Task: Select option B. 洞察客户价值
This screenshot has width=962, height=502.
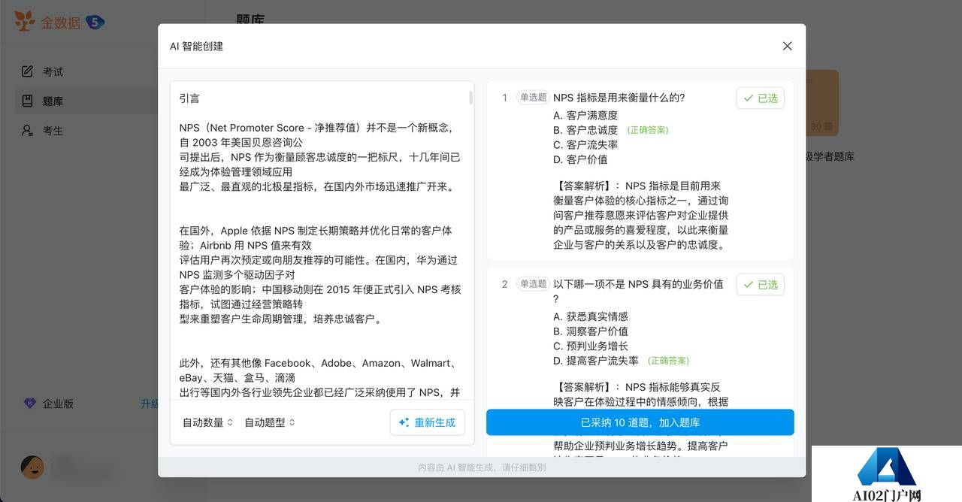Action: pos(591,331)
